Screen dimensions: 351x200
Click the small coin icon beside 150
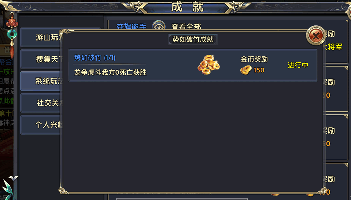tap(246, 70)
